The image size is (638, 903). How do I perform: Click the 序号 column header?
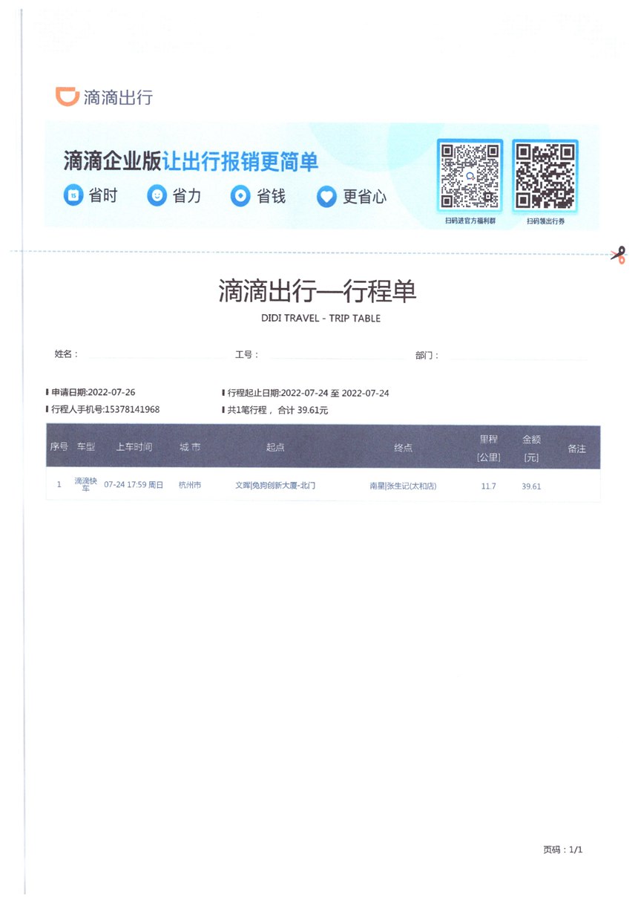59,447
